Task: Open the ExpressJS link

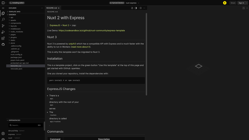Action: pyautogui.click(x=55, y=26)
